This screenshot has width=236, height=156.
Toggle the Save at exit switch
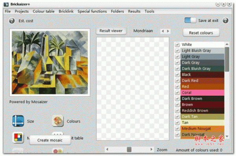(x=190, y=20)
